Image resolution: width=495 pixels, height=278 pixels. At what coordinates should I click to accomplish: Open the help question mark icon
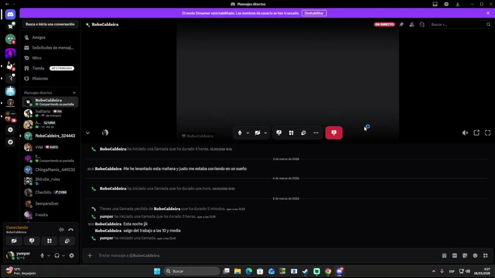446,4
